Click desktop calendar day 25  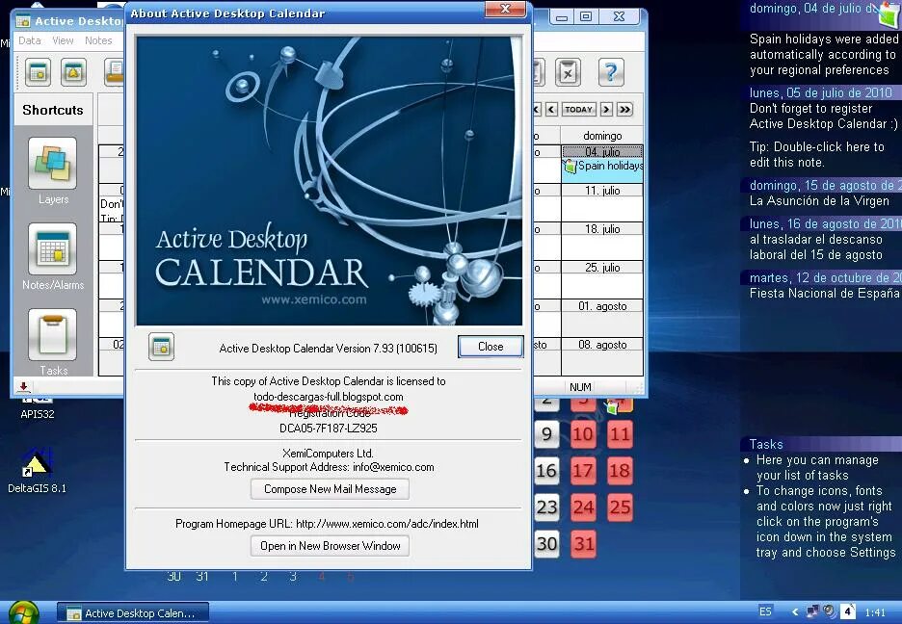tap(620, 507)
